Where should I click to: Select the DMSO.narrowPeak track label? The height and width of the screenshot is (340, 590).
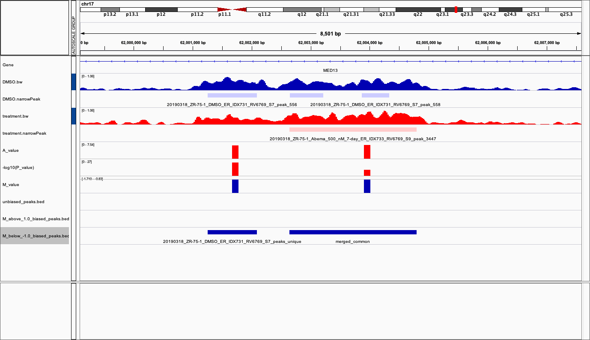(x=21, y=99)
